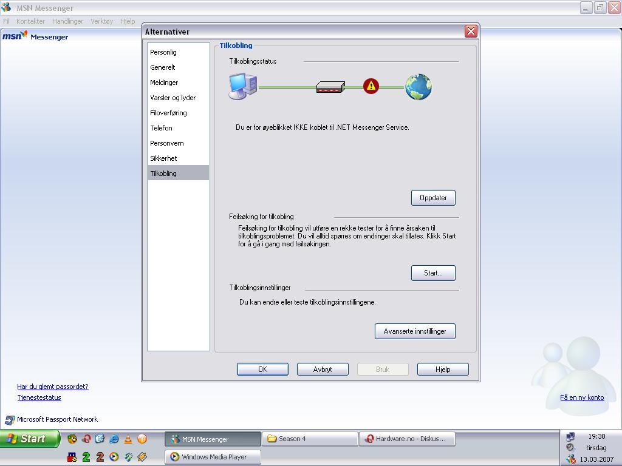Click 'Du kan endre eller teste' text
The height and width of the screenshot is (466, 622).
(x=307, y=302)
